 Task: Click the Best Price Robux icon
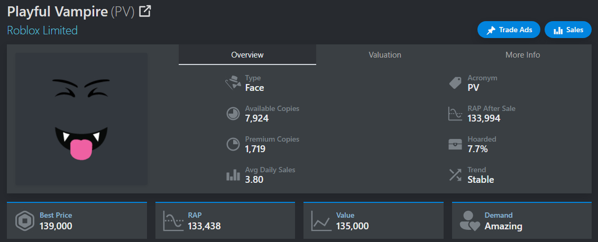tap(25, 221)
